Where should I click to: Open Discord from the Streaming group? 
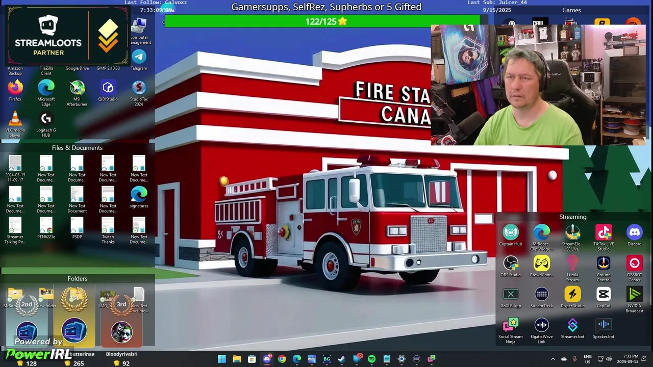tap(635, 235)
